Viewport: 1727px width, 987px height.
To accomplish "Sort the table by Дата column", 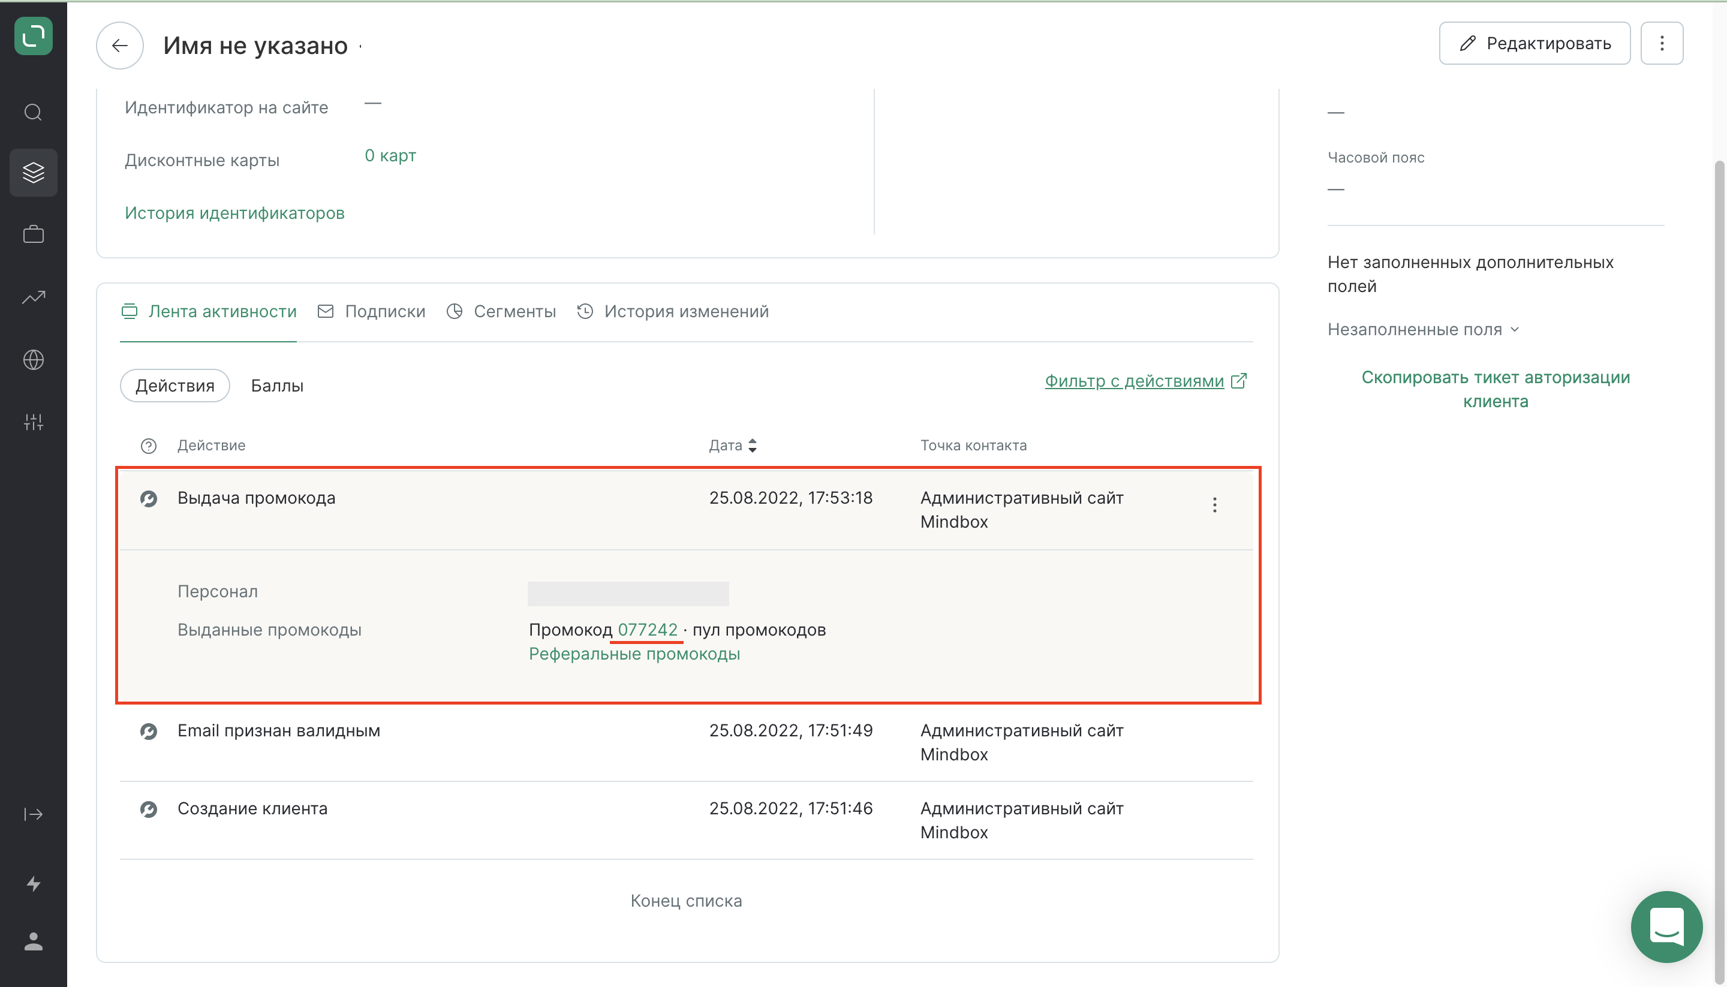I will (733, 446).
